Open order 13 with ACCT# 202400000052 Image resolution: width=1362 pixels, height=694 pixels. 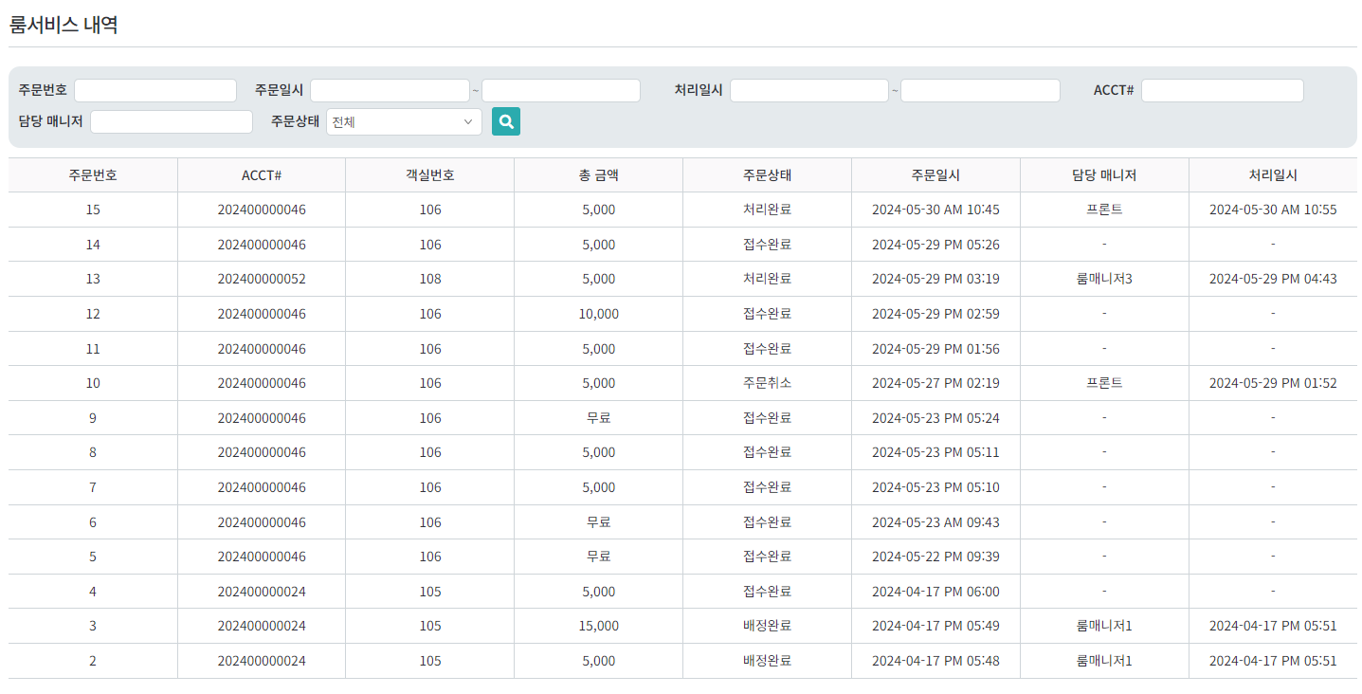tap(262, 279)
